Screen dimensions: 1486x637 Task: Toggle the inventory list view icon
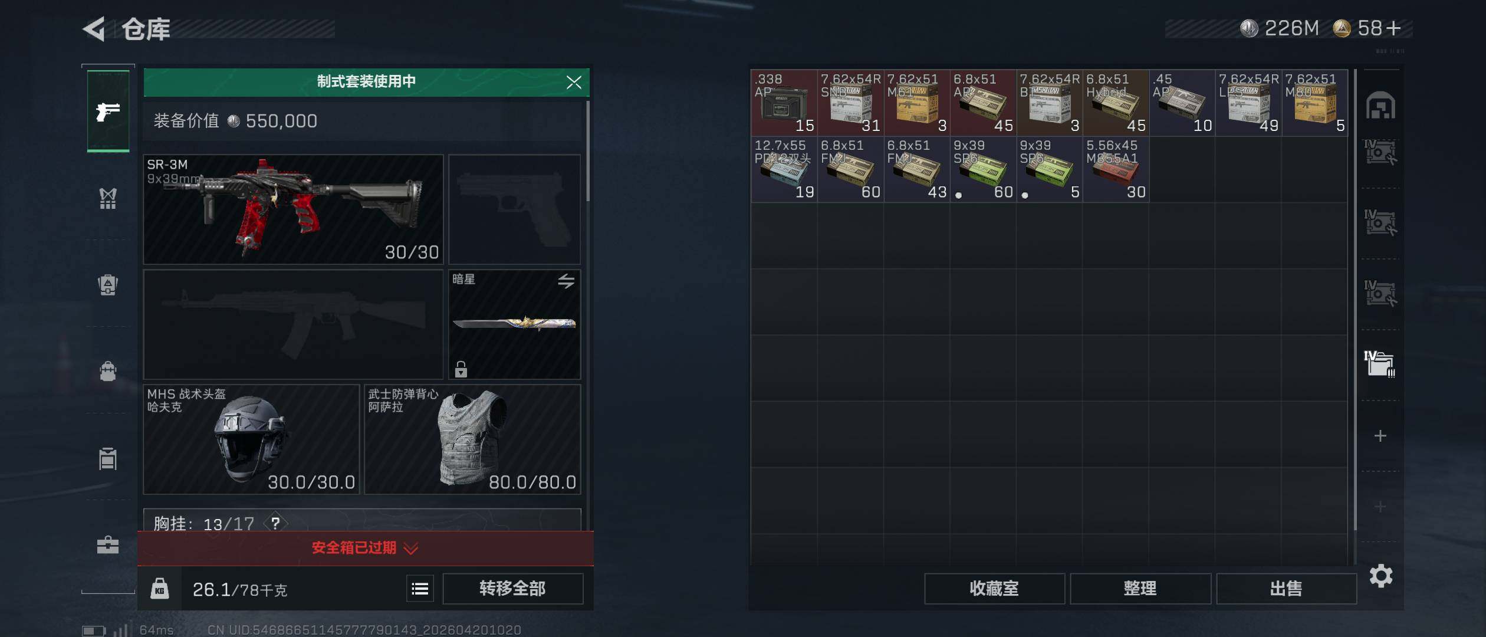click(420, 589)
